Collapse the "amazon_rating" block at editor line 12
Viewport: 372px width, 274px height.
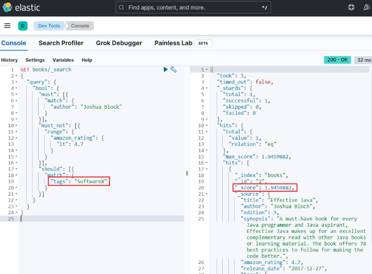tap(16, 138)
